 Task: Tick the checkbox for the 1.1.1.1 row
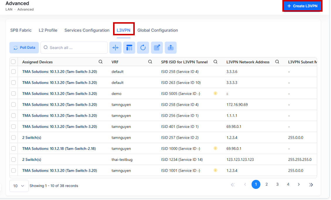pos(13,115)
